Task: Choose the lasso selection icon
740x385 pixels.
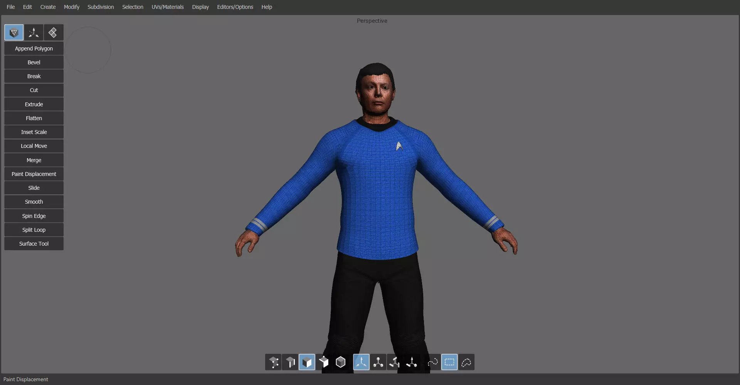Action: (x=466, y=362)
